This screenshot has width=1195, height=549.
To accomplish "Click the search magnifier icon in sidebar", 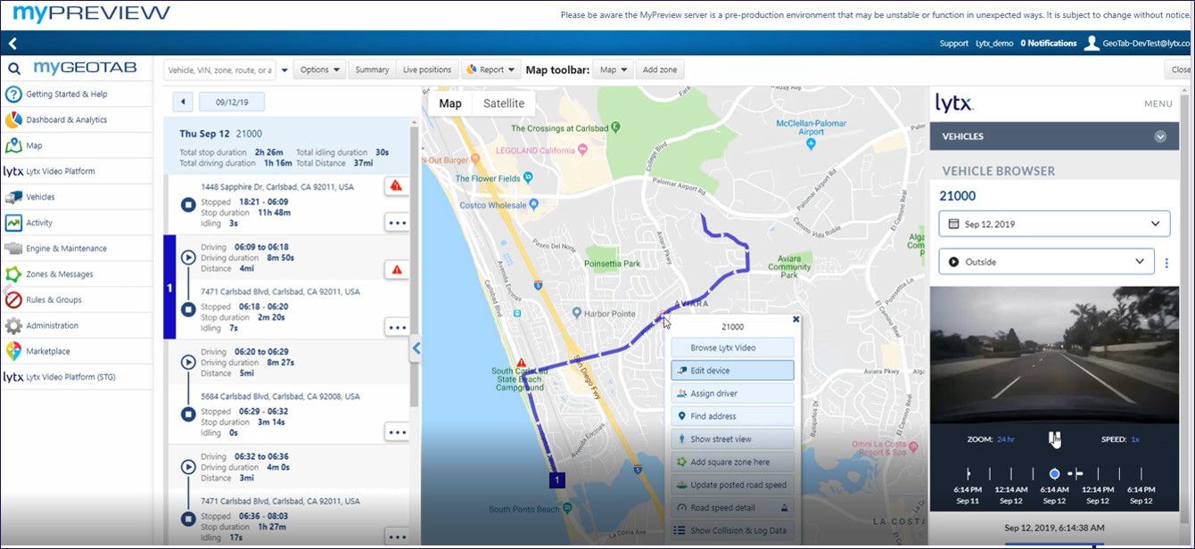I will pos(13,69).
